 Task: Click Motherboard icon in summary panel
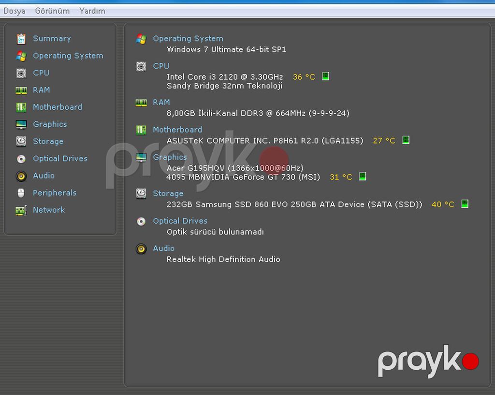(141, 130)
